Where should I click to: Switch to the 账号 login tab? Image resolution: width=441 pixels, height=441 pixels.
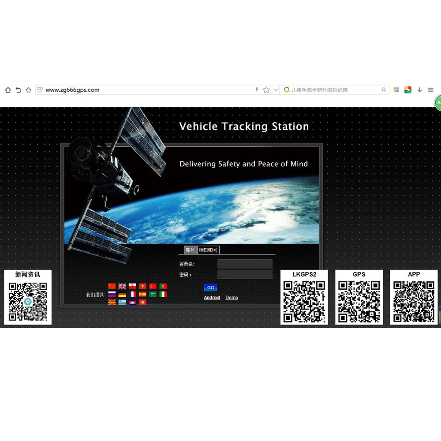point(190,250)
